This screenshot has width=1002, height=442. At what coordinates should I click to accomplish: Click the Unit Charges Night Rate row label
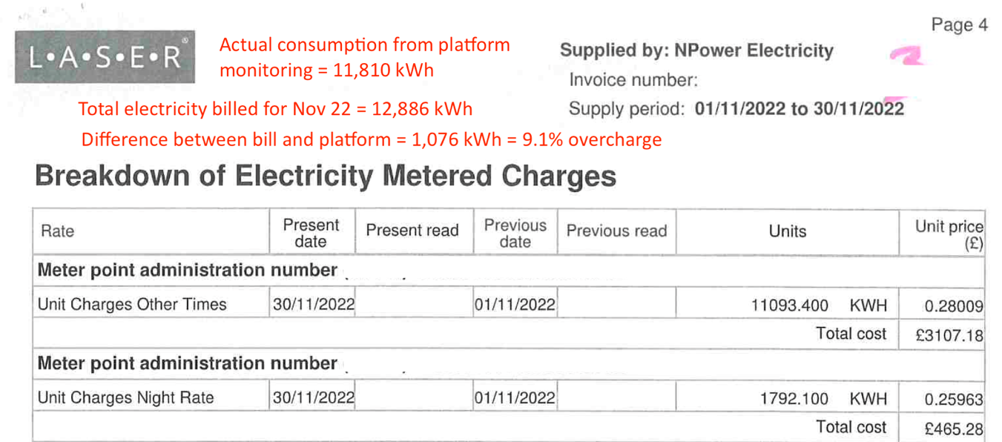coord(125,398)
